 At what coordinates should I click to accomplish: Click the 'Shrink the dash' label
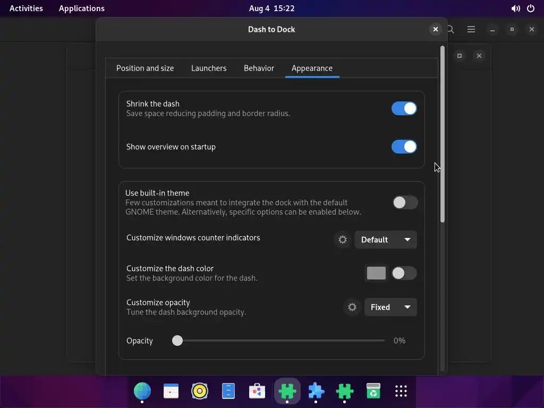pyautogui.click(x=152, y=104)
